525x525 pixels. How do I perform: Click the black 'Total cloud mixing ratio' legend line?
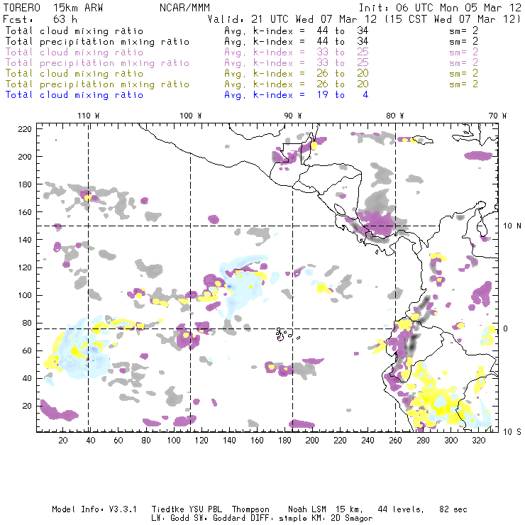click(x=74, y=31)
